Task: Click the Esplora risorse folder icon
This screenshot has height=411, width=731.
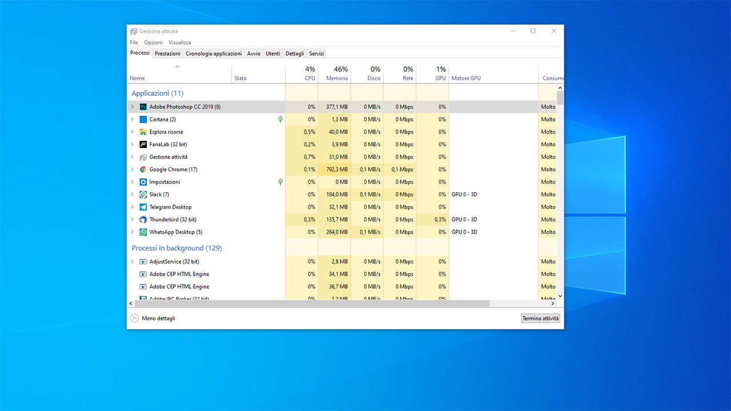Action: 143,132
